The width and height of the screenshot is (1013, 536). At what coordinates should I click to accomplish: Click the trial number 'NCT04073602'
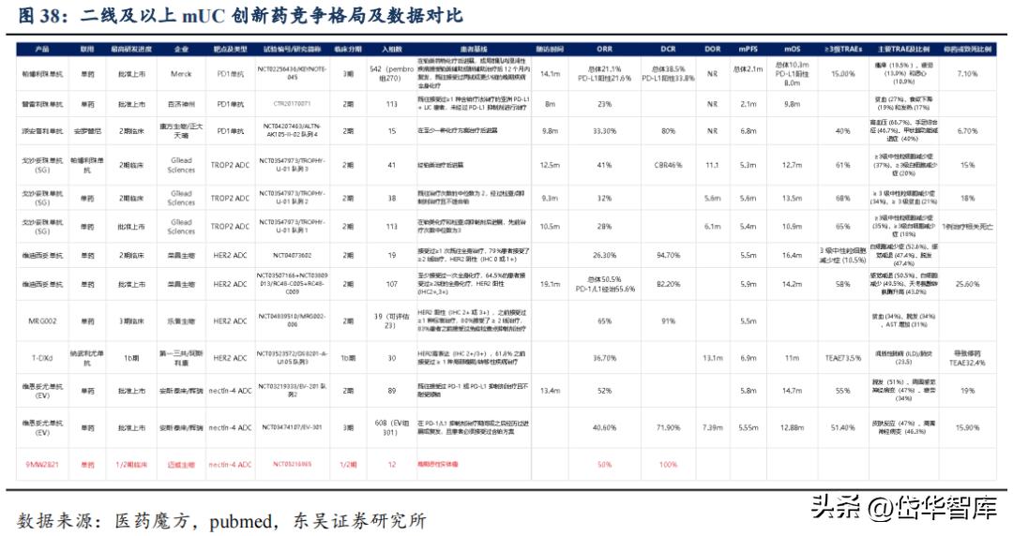pyautogui.click(x=292, y=256)
